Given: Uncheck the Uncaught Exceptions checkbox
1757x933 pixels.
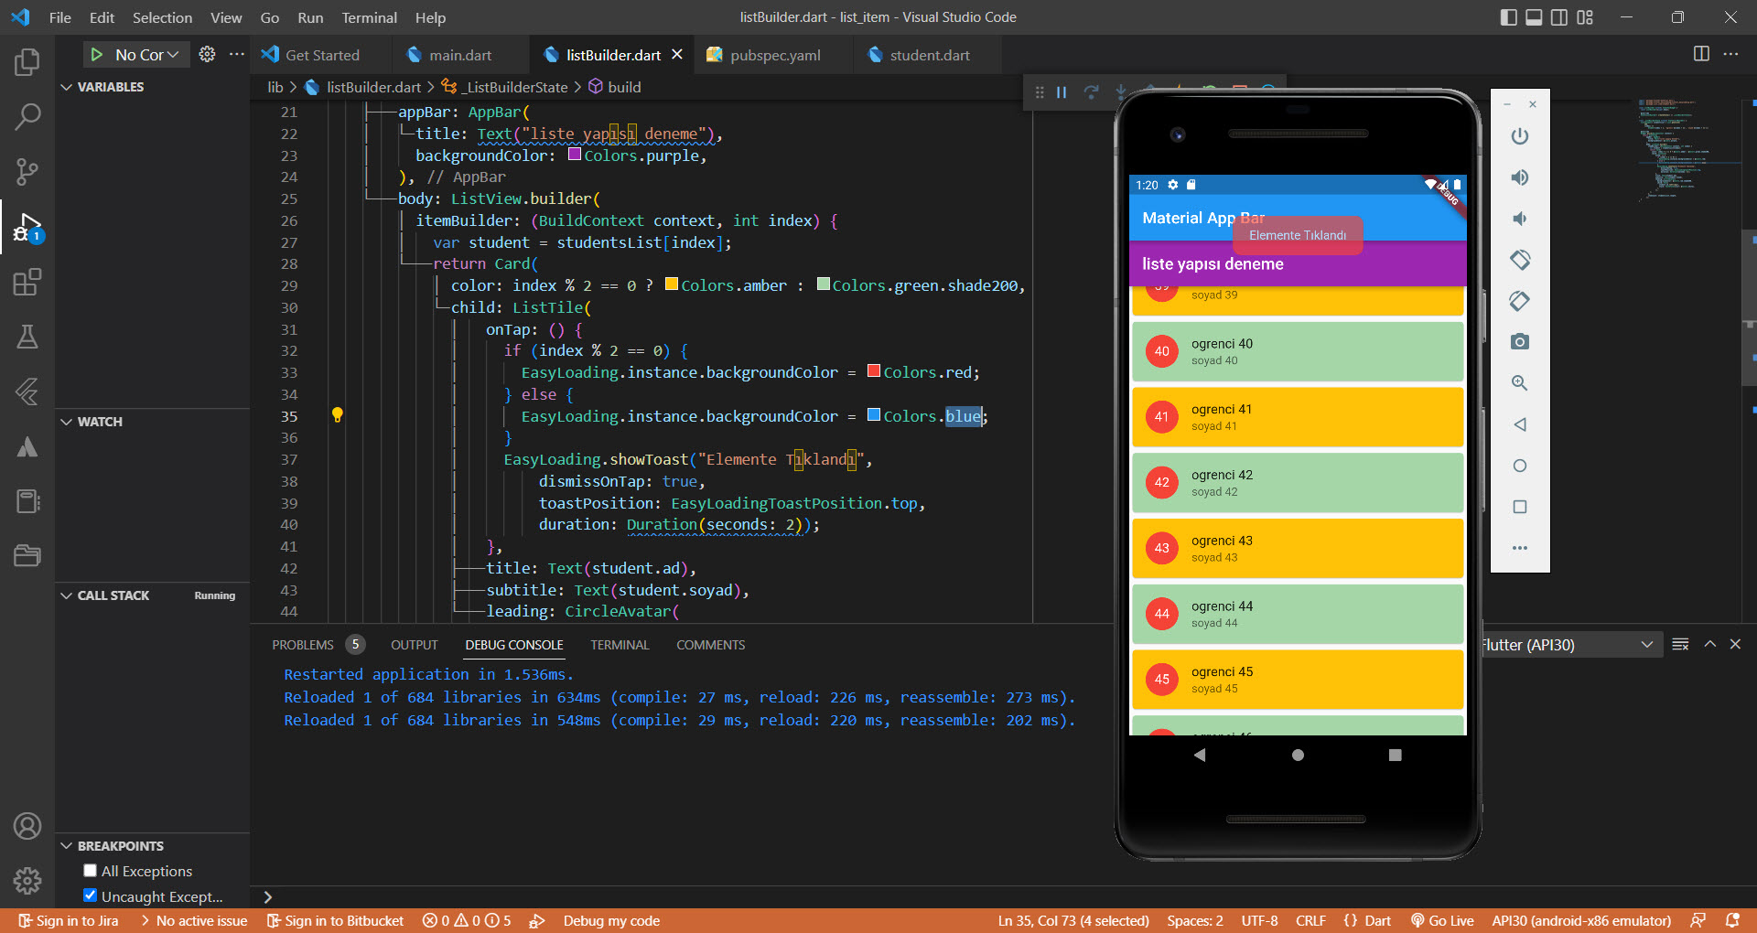Looking at the screenshot, I should pyautogui.click(x=90, y=895).
